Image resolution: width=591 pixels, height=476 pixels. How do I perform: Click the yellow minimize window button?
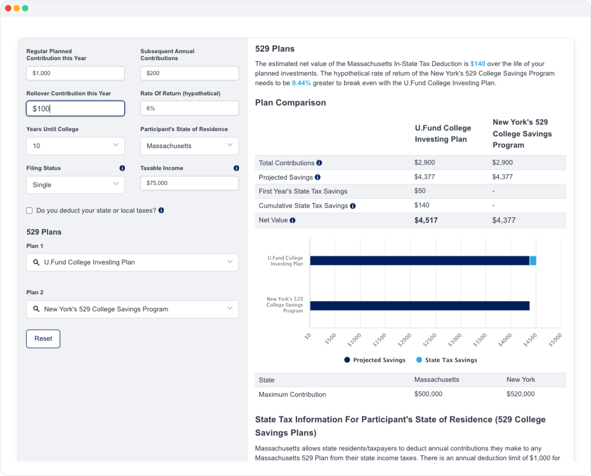[x=17, y=8]
